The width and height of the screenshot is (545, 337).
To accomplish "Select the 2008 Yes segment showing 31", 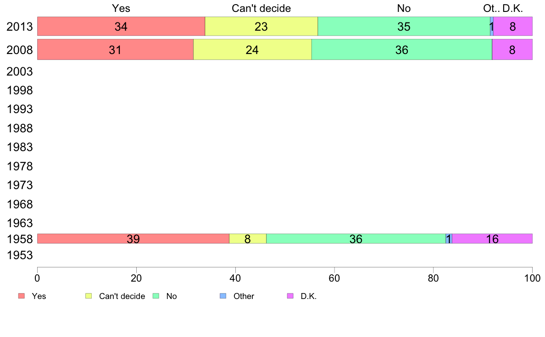I will pos(115,49).
